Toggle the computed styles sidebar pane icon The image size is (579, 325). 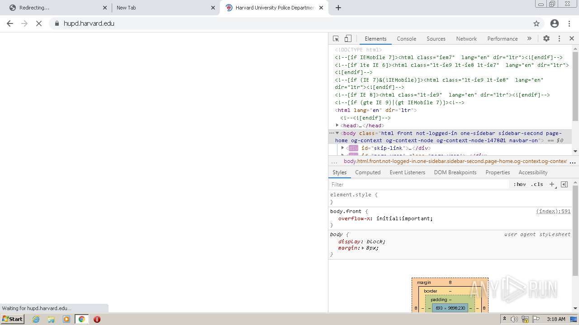tap(564, 185)
